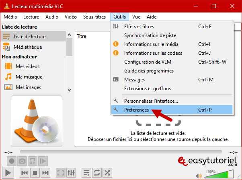242x180 pixels.
Task: Open the Aide menu
Action: click(152, 17)
